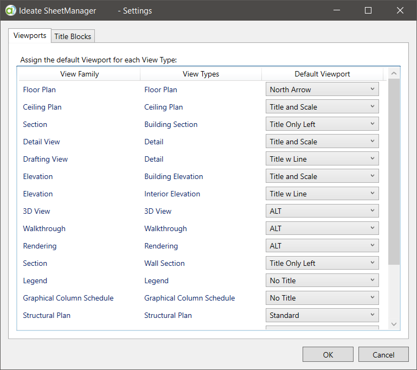Click the Ideate SheetManager app icon
This screenshot has height=370, width=417.
(11, 10)
